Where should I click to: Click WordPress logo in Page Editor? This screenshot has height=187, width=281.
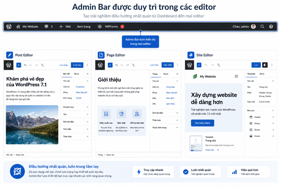[100, 65]
